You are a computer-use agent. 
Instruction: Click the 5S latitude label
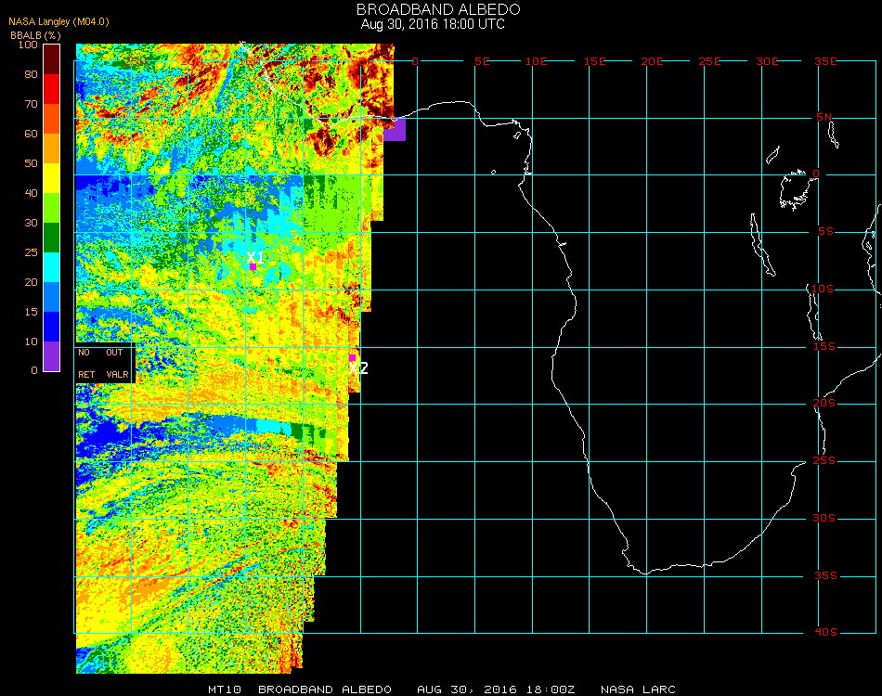point(825,232)
